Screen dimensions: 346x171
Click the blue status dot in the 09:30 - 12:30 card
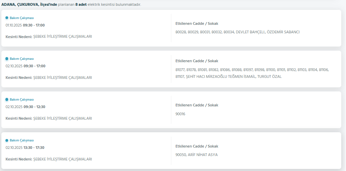click(7, 100)
